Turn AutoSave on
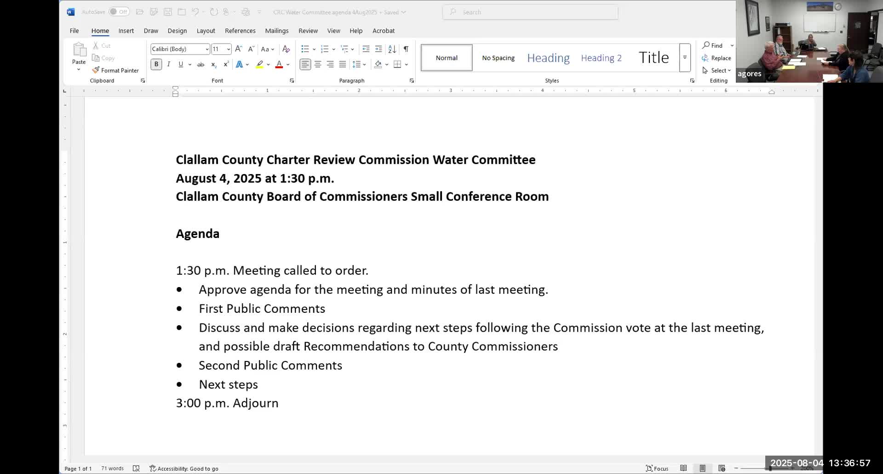883x474 pixels. [x=119, y=11]
